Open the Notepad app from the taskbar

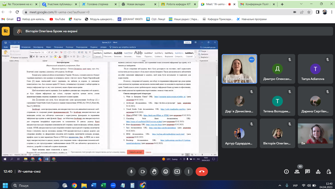pyautogui.click(x=123, y=185)
